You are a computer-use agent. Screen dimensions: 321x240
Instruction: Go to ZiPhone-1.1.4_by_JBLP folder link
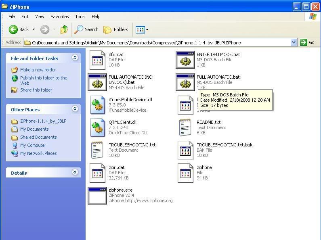tap(43, 121)
